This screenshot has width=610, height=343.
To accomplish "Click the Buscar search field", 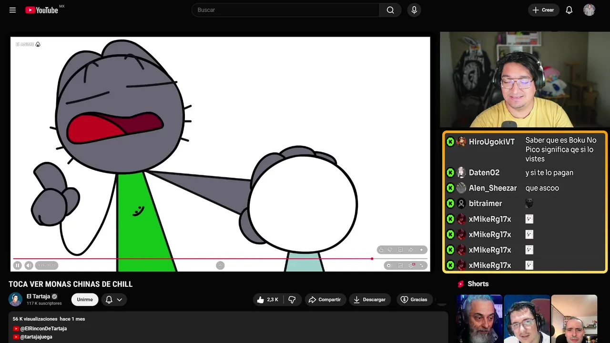I will (285, 10).
